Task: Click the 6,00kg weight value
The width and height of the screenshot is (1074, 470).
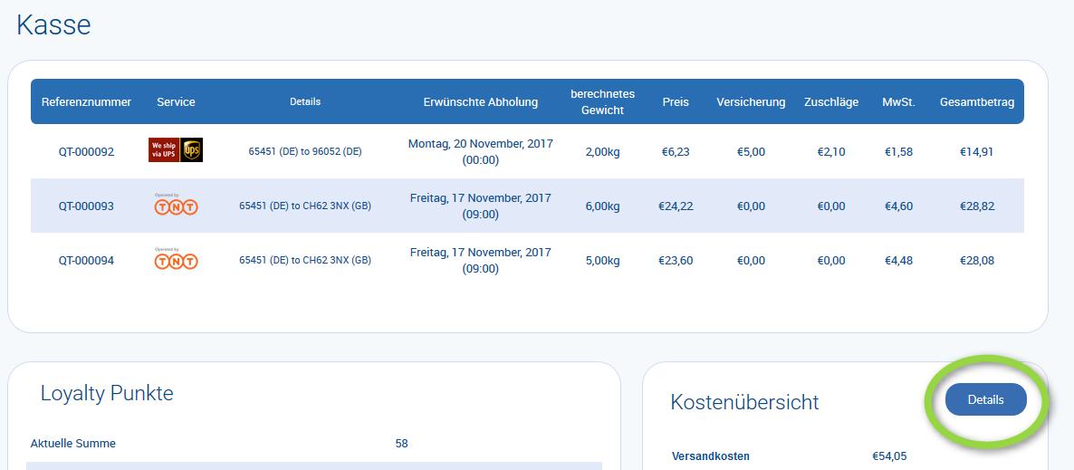Action: (603, 206)
